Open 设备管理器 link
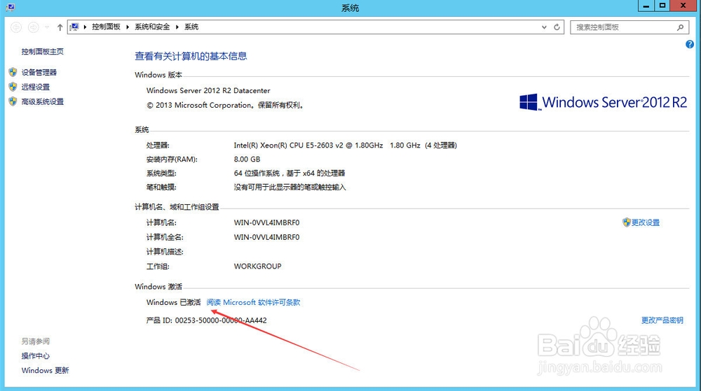Viewport: 701px width, 391px height. [39, 72]
